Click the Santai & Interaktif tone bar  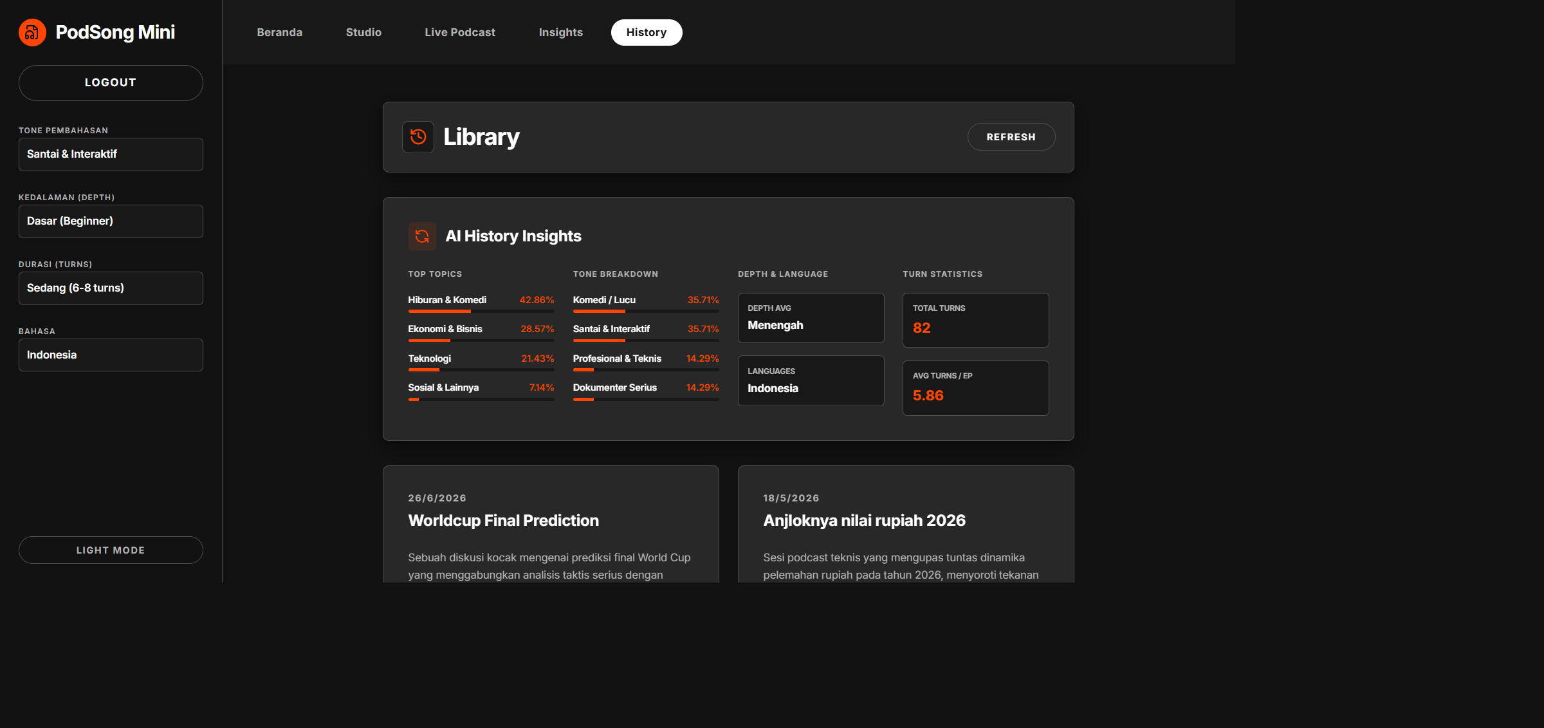(x=646, y=341)
